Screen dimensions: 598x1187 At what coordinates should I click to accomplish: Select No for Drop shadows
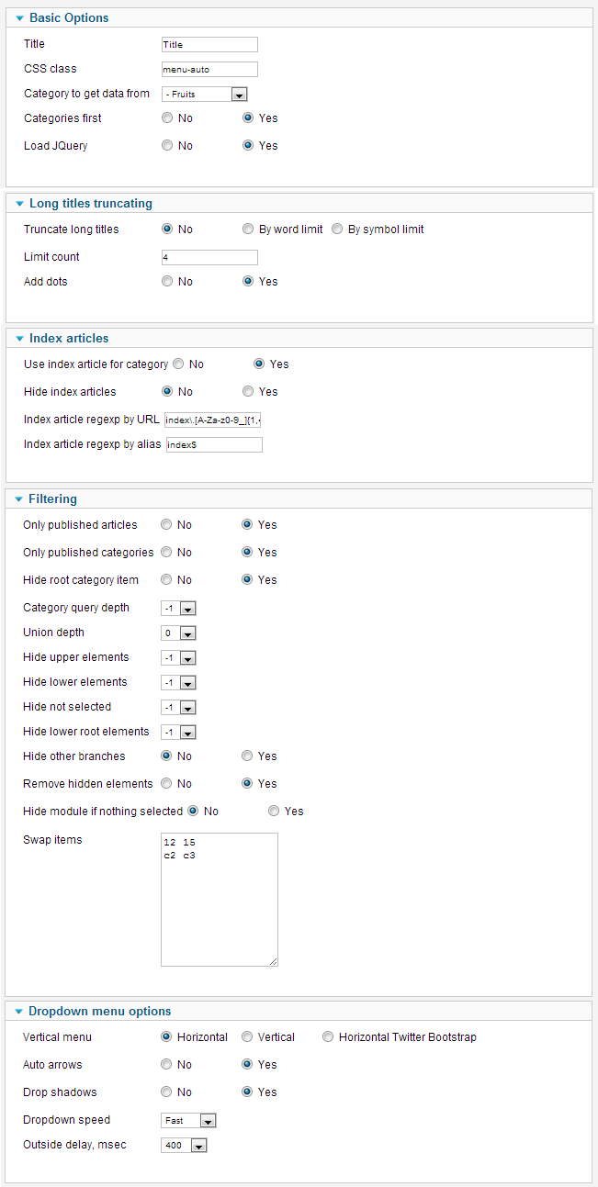(166, 1092)
